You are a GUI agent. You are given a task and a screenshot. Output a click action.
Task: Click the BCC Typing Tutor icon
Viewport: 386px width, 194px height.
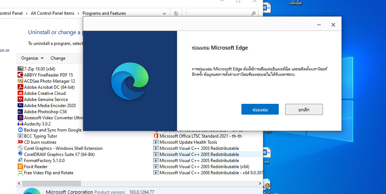(20, 136)
